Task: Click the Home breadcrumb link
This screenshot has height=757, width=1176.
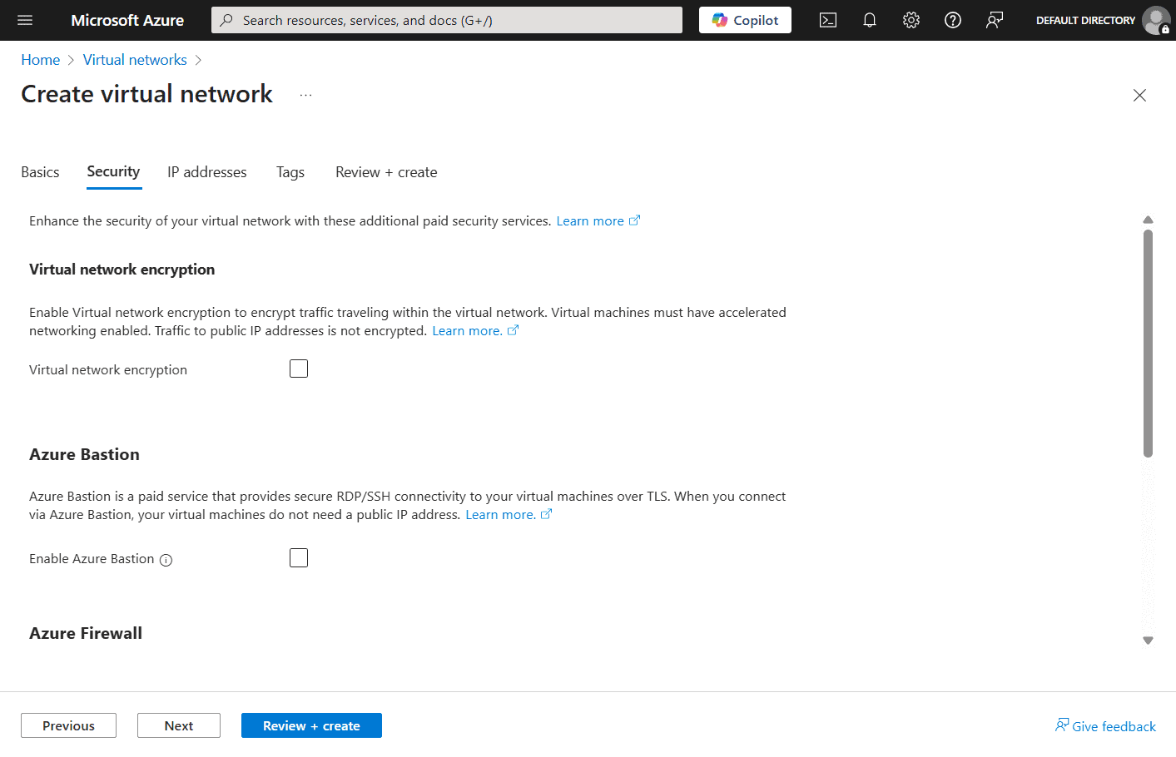Action: coord(41,60)
